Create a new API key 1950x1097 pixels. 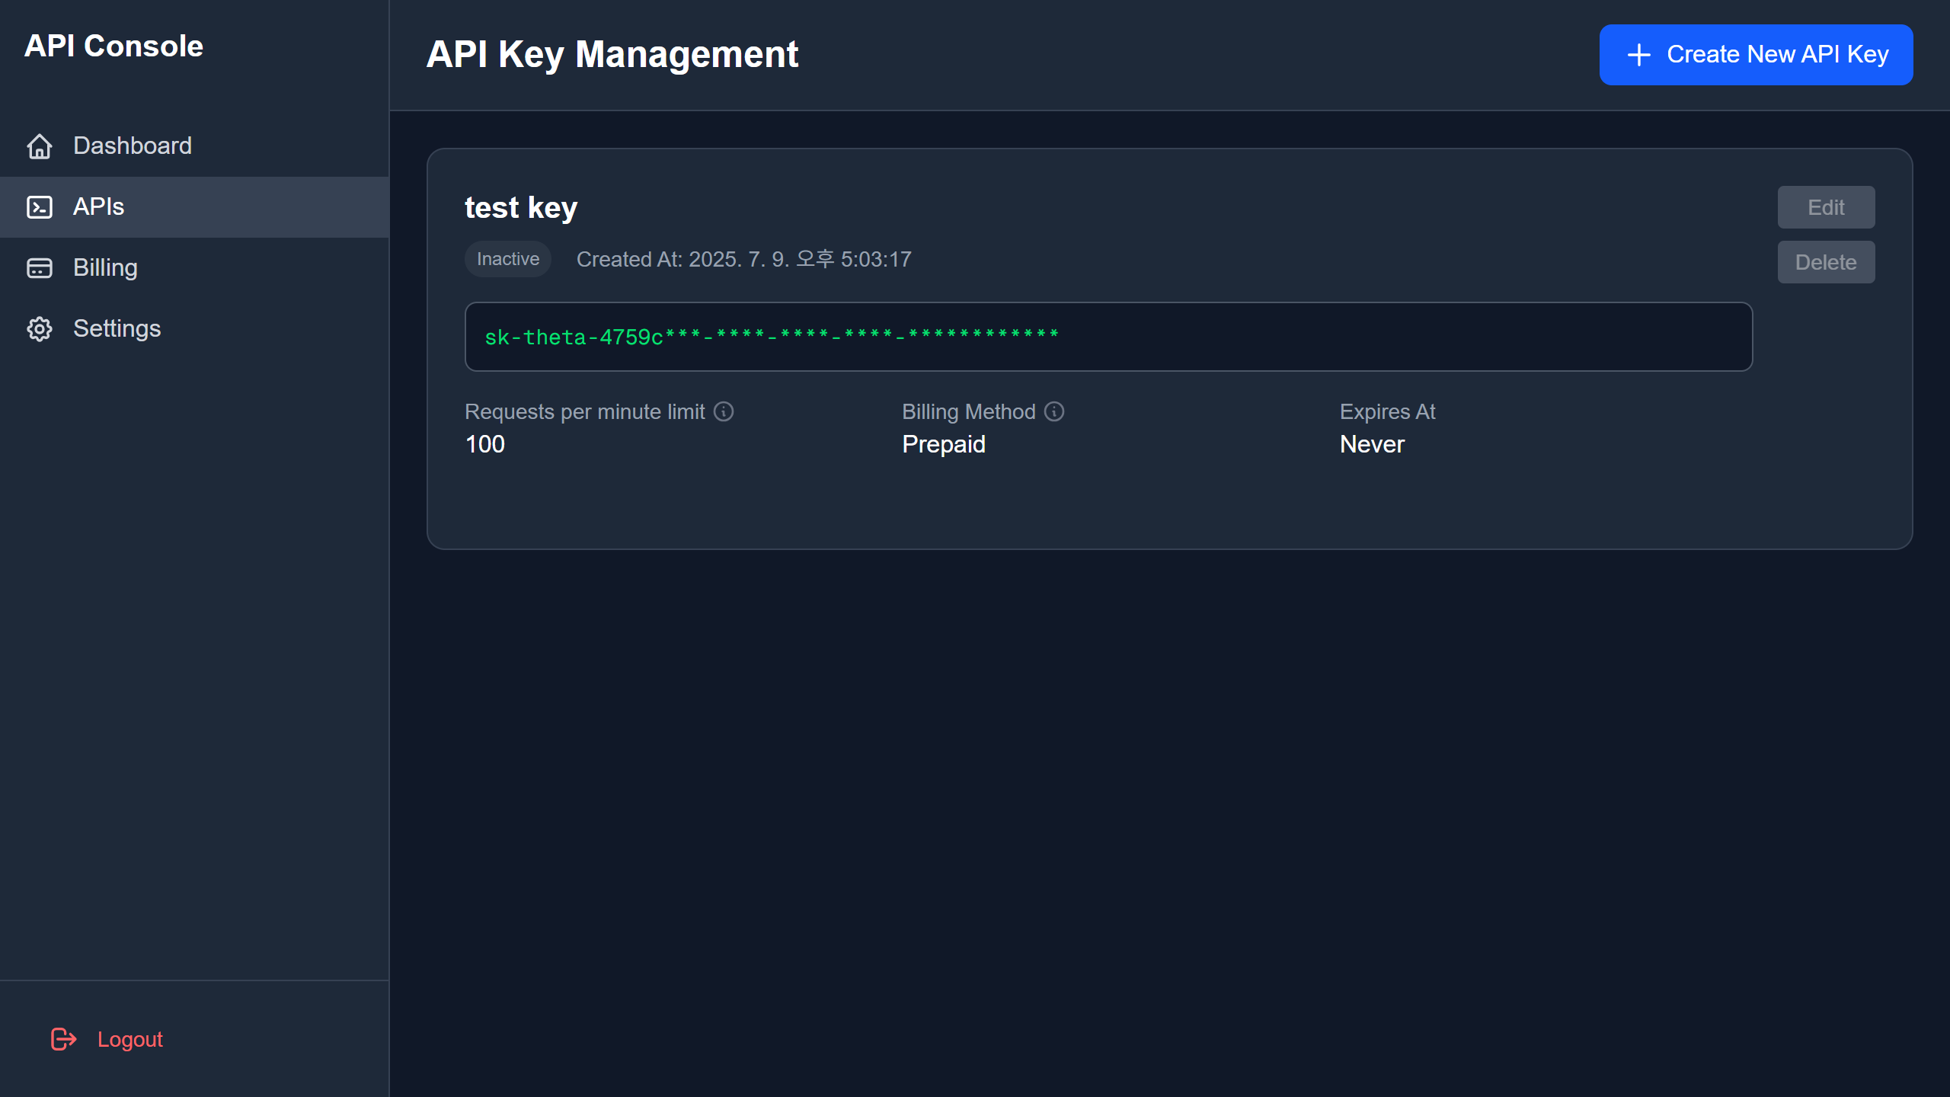coord(1756,55)
